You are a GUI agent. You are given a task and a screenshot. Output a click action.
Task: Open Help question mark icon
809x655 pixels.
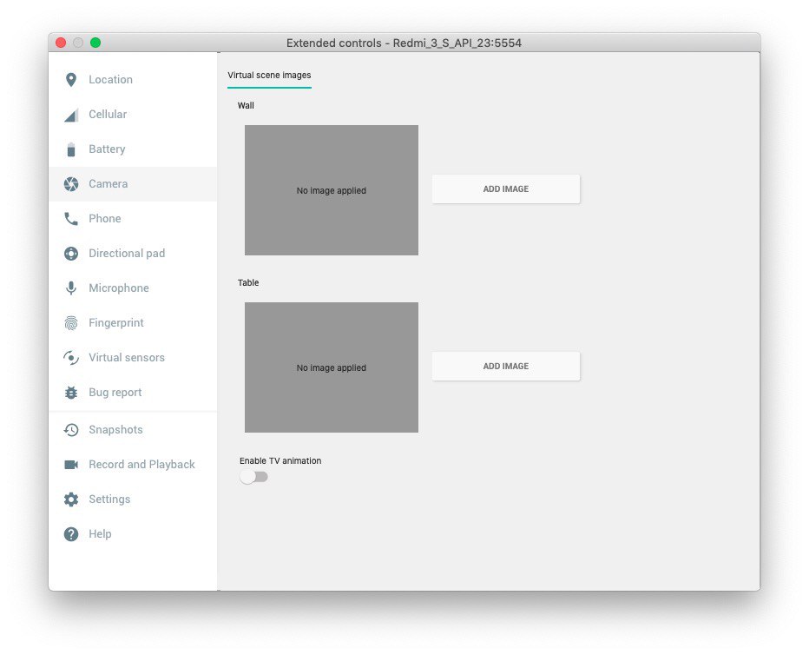tap(71, 534)
